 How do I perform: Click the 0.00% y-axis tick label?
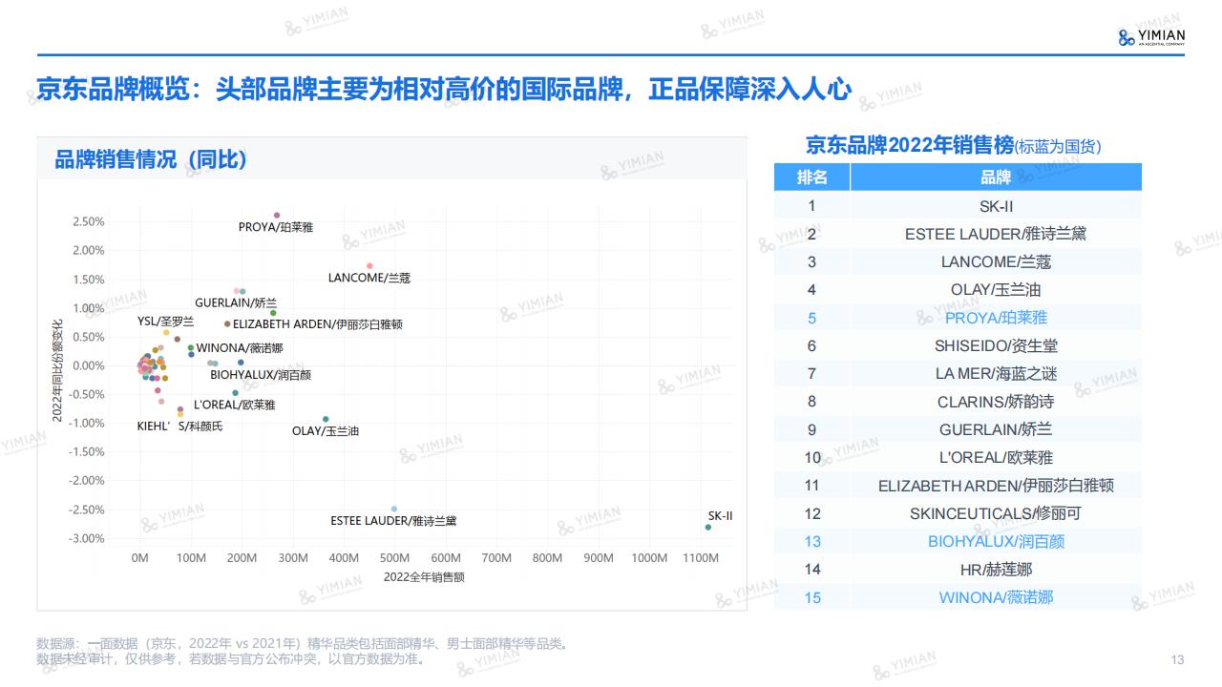click(x=88, y=365)
